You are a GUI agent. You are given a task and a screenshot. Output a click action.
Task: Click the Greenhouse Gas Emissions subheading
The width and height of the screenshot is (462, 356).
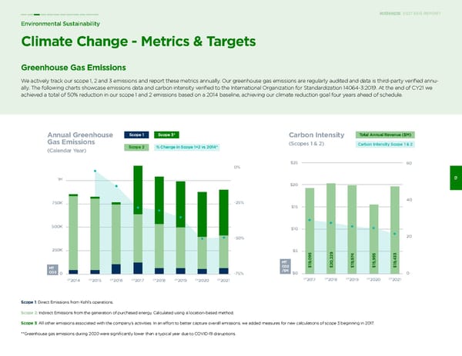(74, 69)
